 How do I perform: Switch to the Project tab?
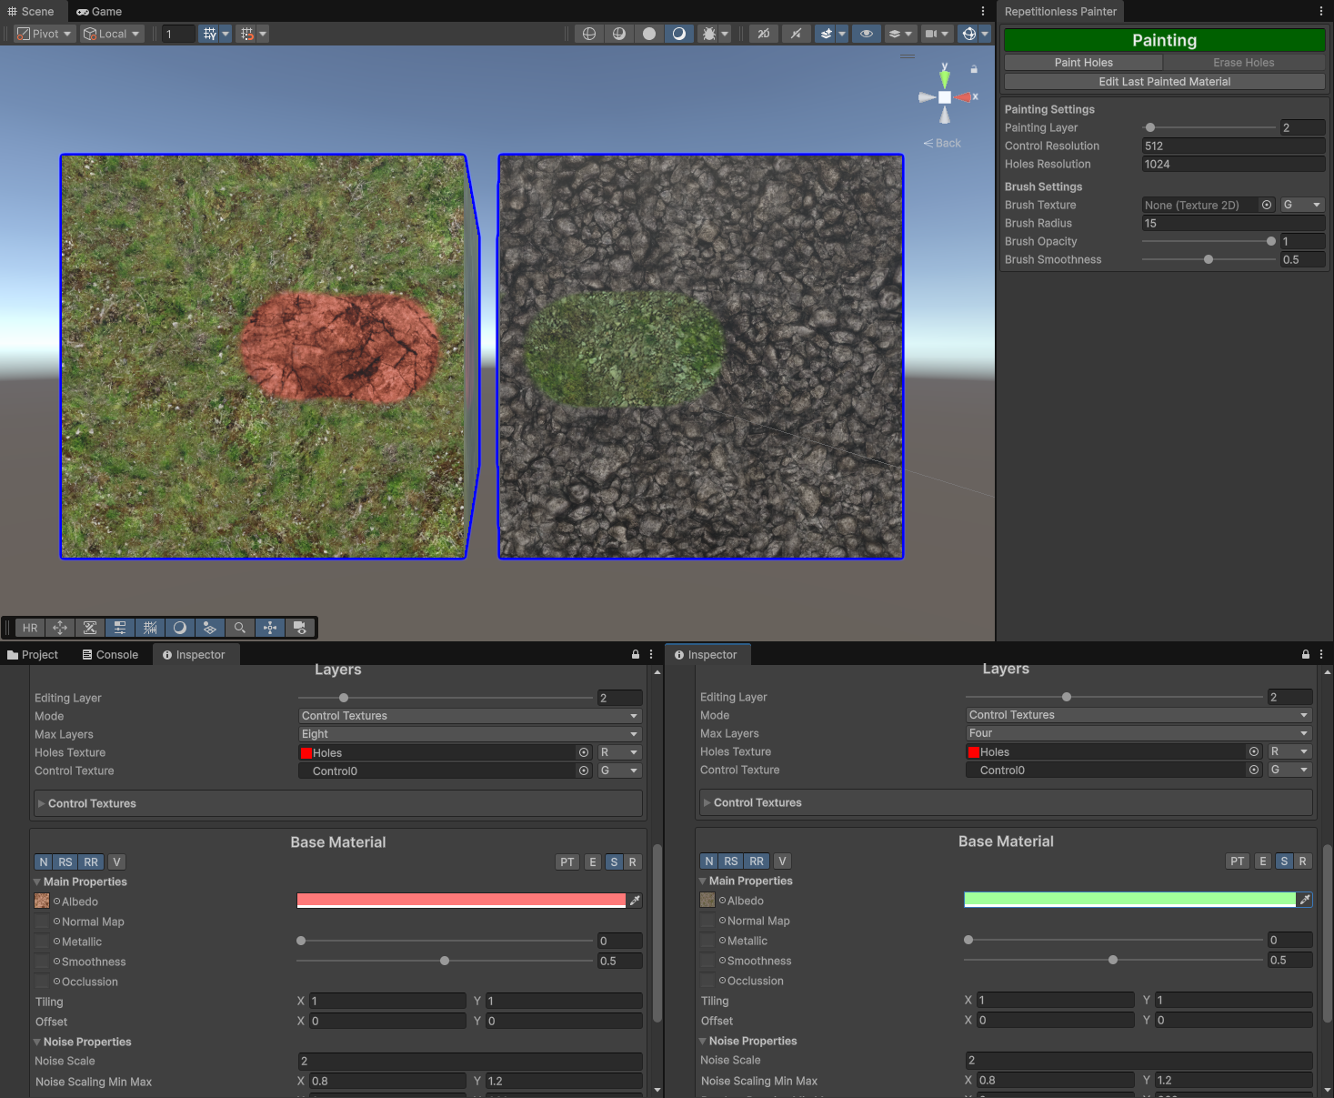click(x=33, y=655)
